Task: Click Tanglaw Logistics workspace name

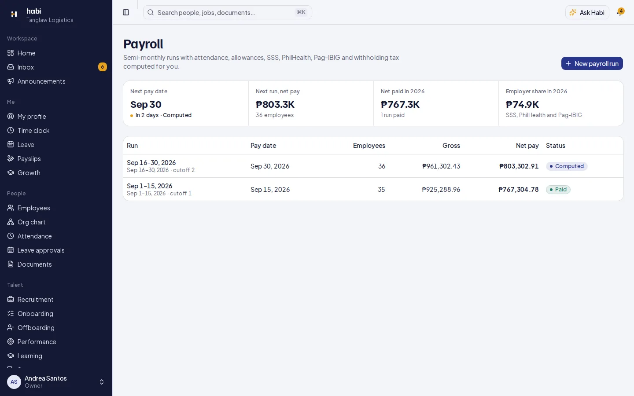Action: click(x=50, y=20)
